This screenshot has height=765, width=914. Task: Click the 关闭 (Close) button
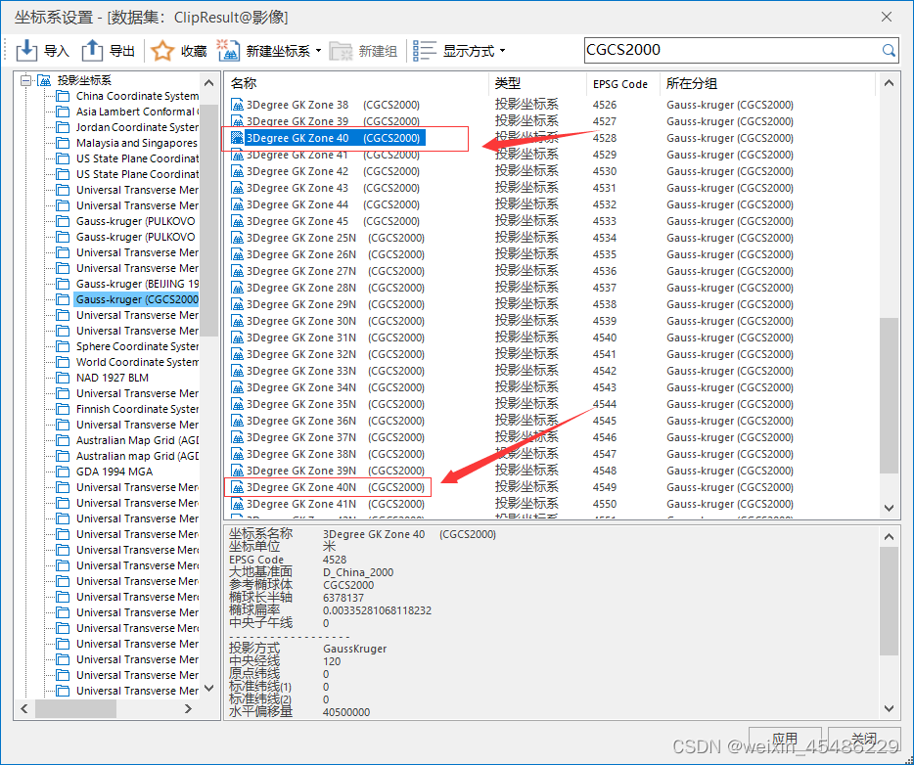[863, 739]
